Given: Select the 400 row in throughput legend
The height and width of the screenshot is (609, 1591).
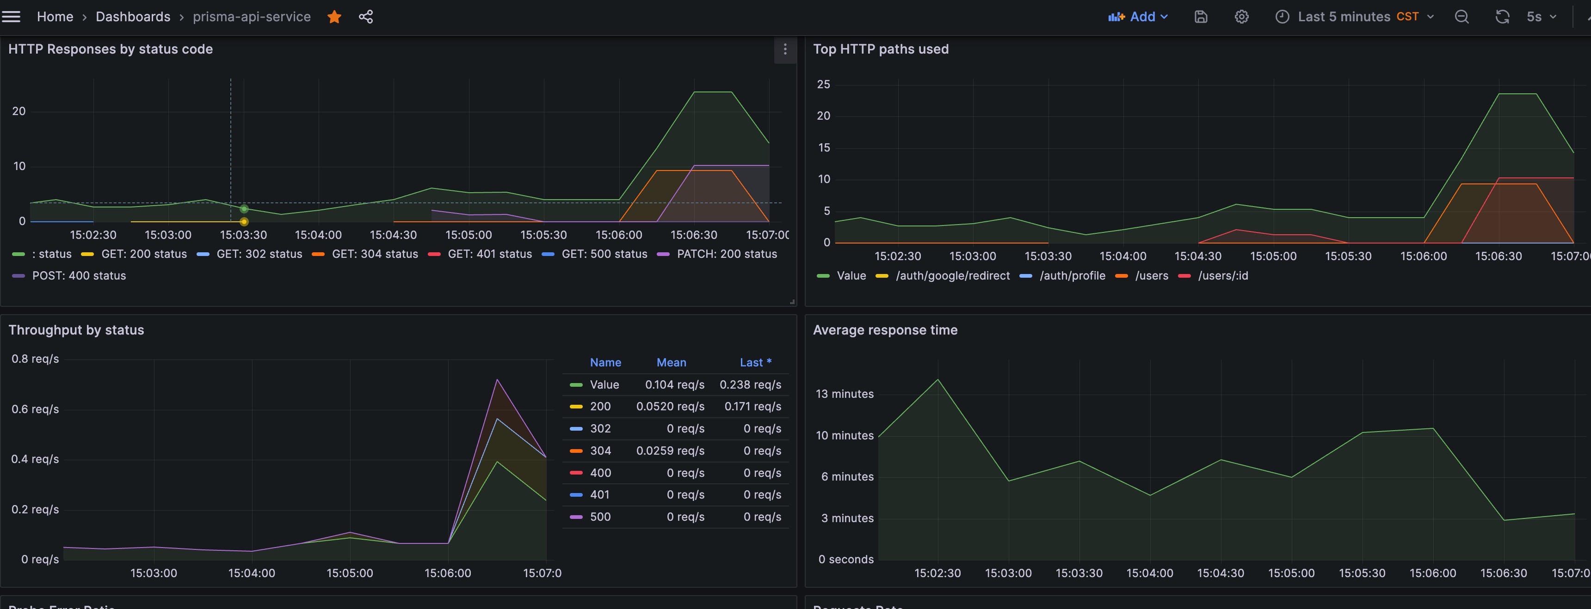Looking at the screenshot, I should coord(676,473).
